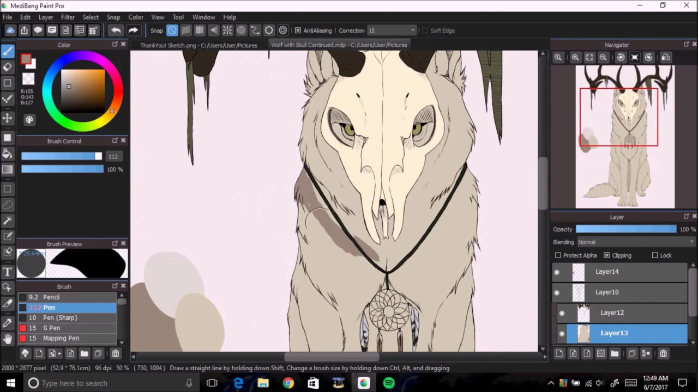Click the brush size value field 112
The image size is (698, 392).
click(x=115, y=156)
